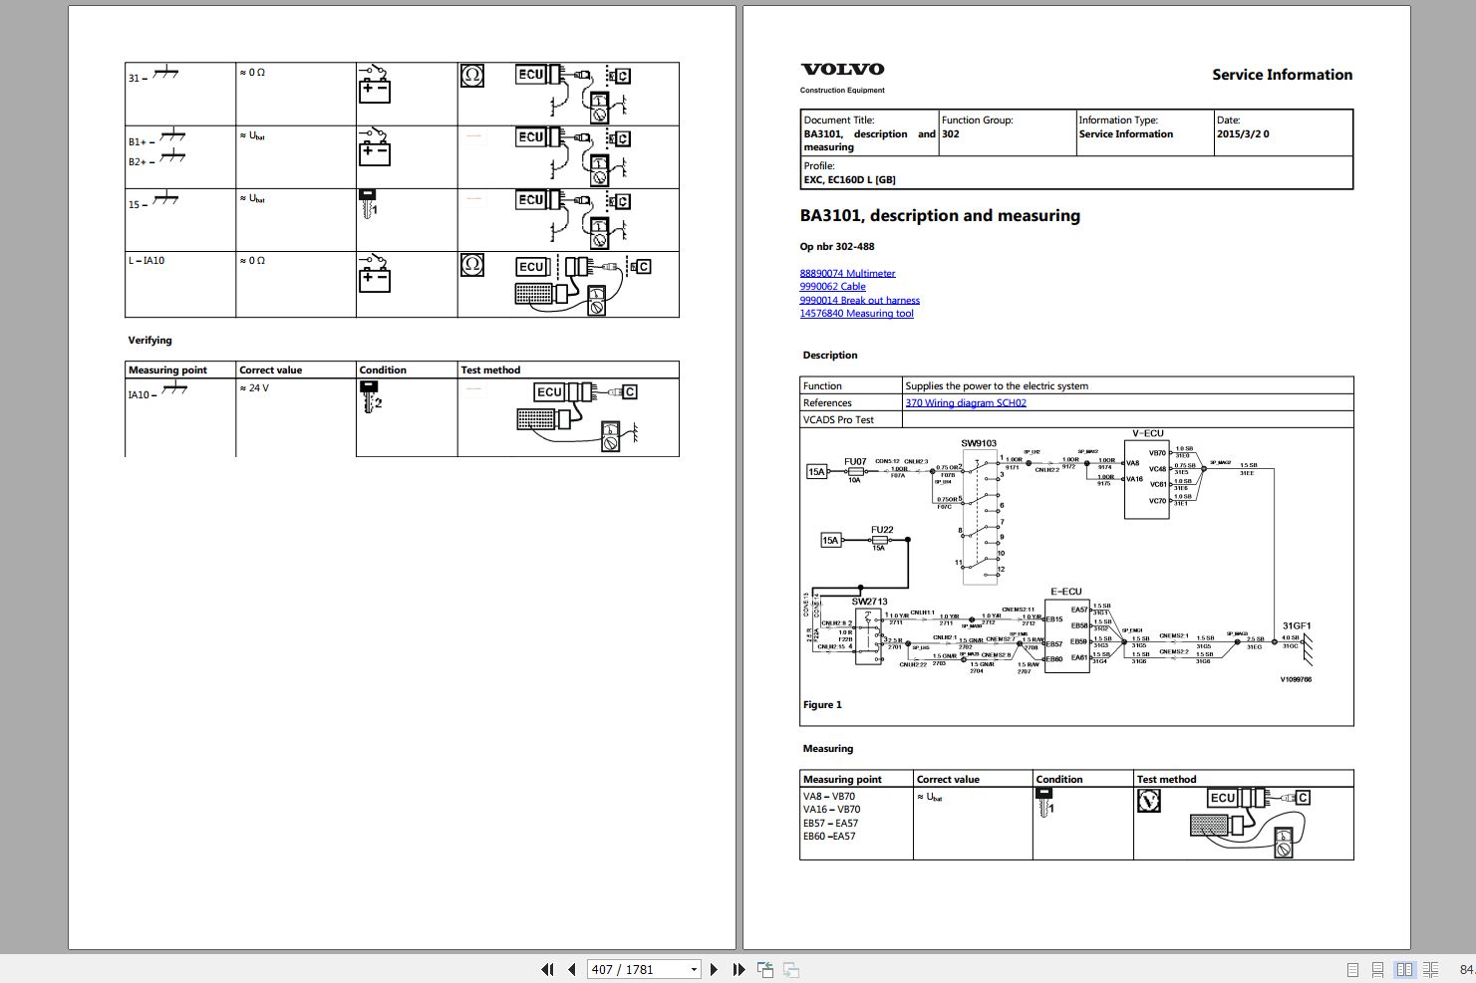Jump to the last page
Screen dimensions: 1476x983
[738, 969]
